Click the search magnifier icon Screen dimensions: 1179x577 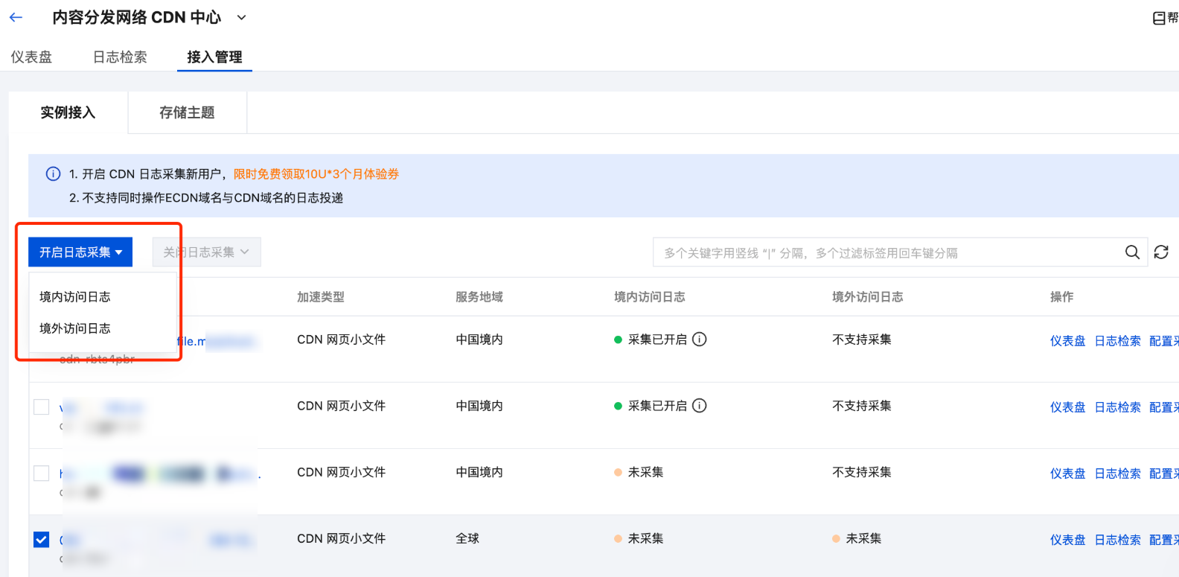(1132, 252)
